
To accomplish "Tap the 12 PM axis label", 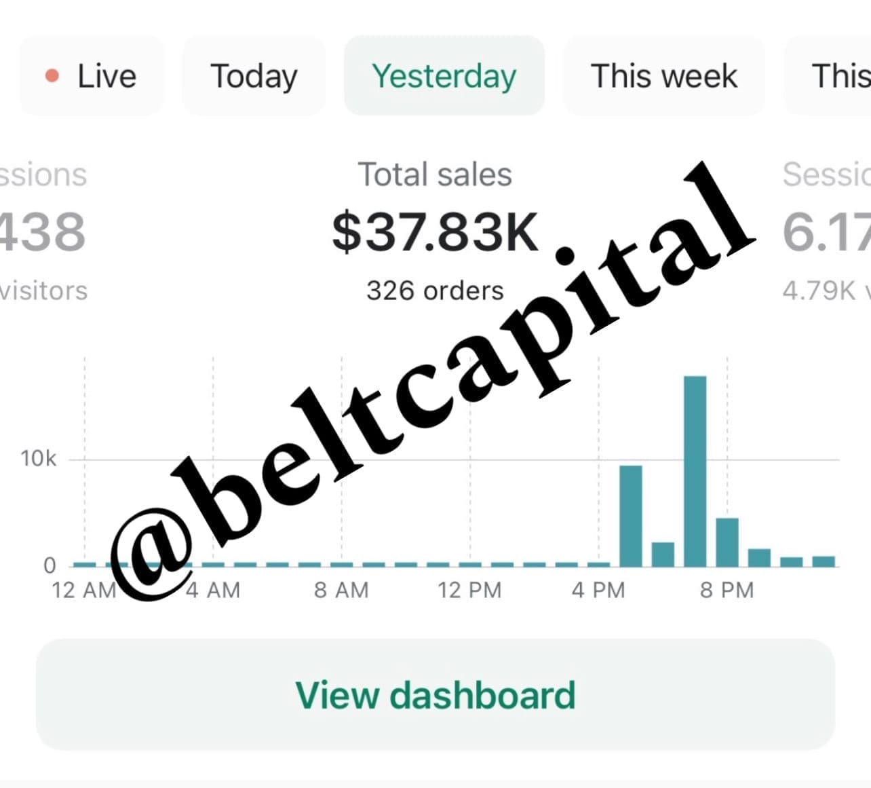I will click(469, 590).
